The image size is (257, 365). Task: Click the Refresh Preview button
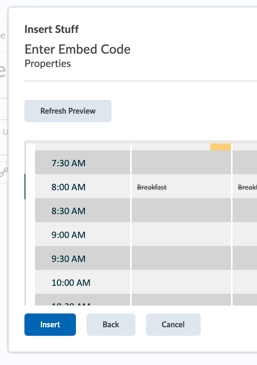point(68,111)
